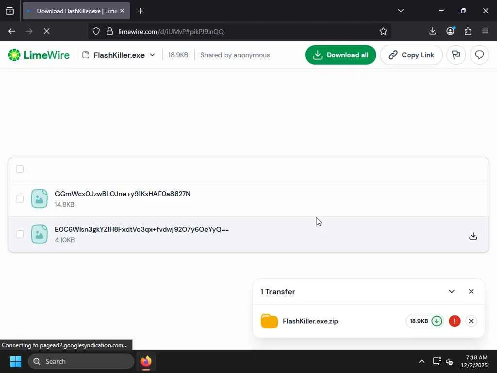Open the clock and date 7:18 AM
The height and width of the screenshot is (373, 497).
474,361
